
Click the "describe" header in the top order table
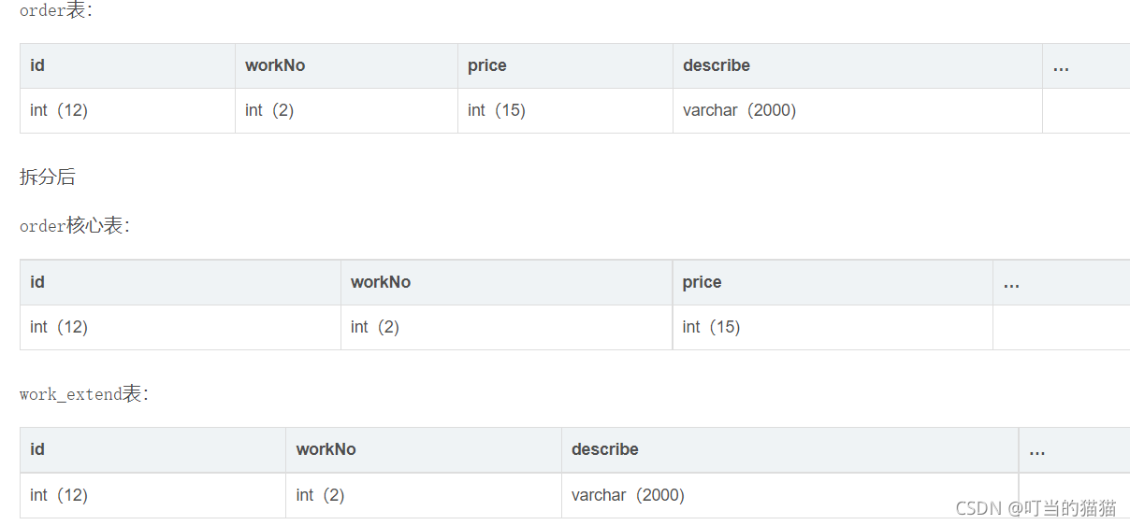(x=717, y=65)
